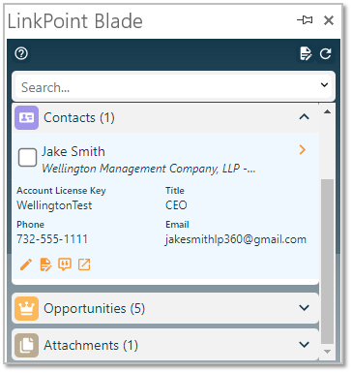The height and width of the screenshot is (373, 352).
Task: Click the purple Contacts card icon
Action: click(26, 117)
